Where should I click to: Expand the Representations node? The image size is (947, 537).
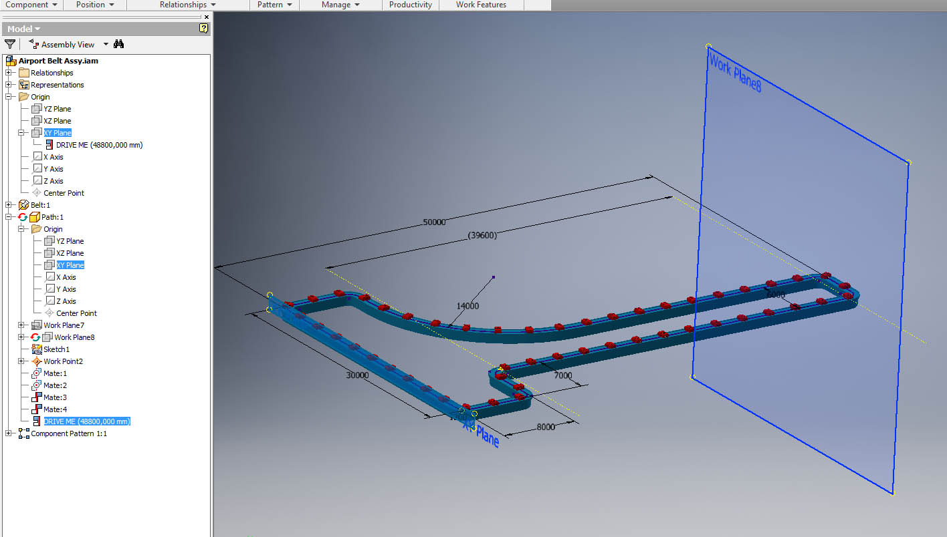click(9, 85)
